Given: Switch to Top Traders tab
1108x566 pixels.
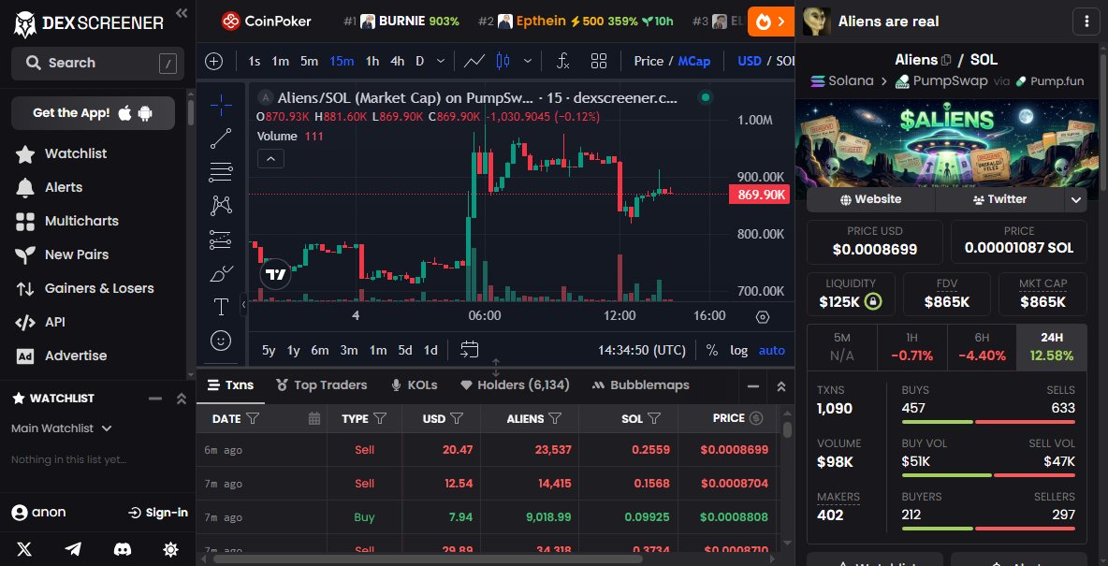Looking at the screenshot, I should click(322, 385).
